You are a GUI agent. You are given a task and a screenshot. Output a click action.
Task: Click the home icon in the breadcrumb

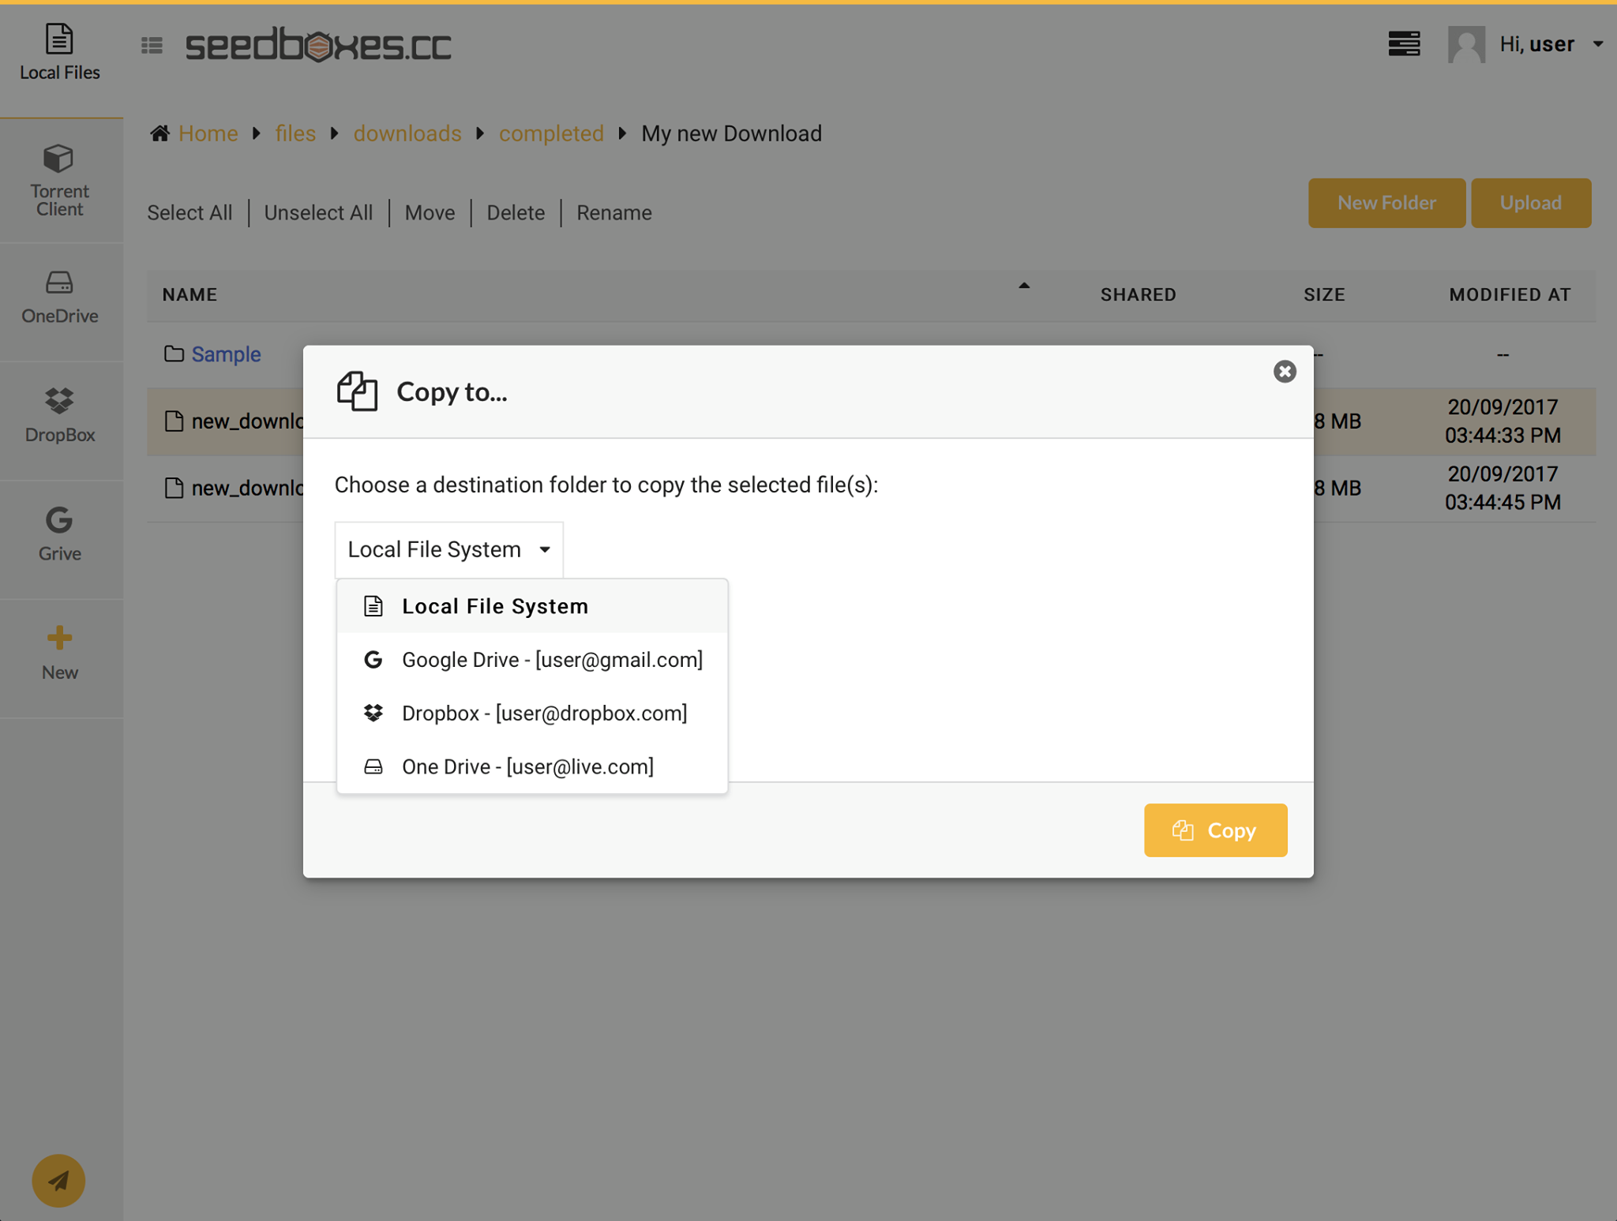160,133
